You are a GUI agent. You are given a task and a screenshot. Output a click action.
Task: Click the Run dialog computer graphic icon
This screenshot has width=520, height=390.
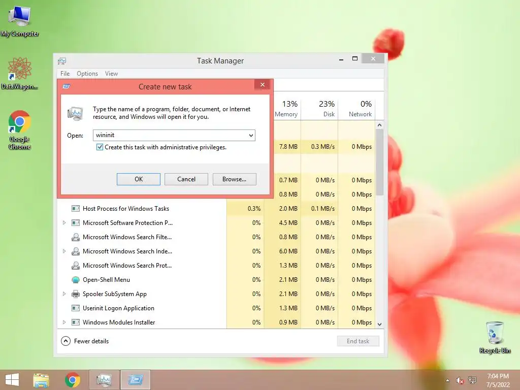coord(75,114)
